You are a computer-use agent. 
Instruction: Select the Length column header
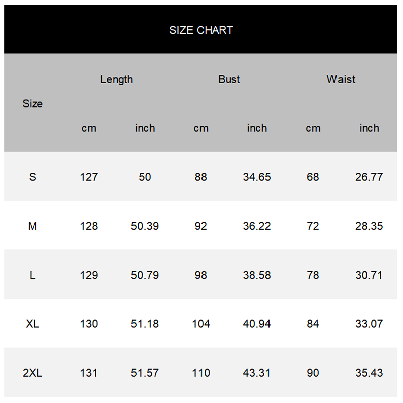(x=117, y=79)
